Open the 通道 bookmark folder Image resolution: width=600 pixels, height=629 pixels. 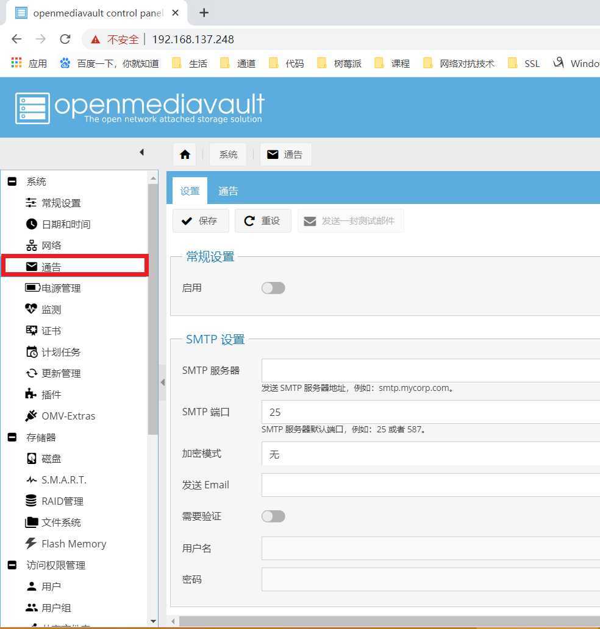pyautogui.click(x=238, y=63)
